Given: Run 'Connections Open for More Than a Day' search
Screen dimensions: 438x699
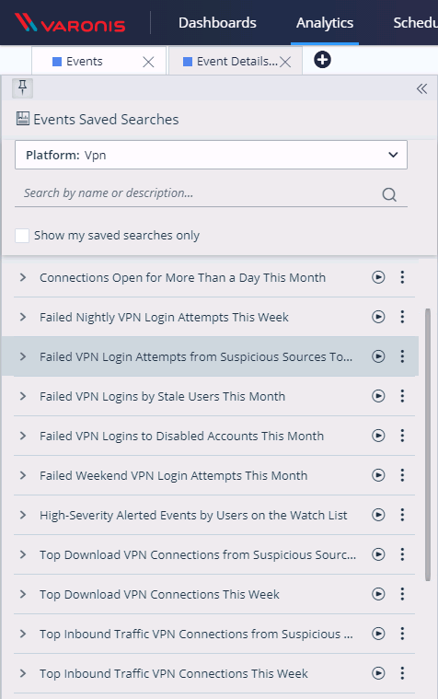Looking at the screenshot, I should [x=378, y=277].
